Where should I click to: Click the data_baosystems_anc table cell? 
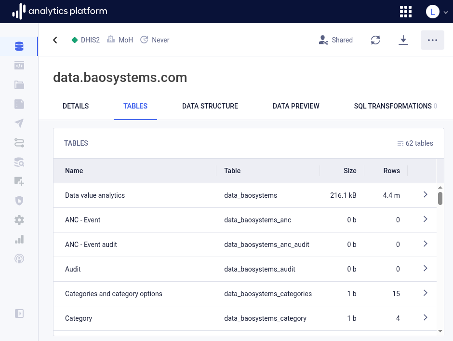coord(258,220)
